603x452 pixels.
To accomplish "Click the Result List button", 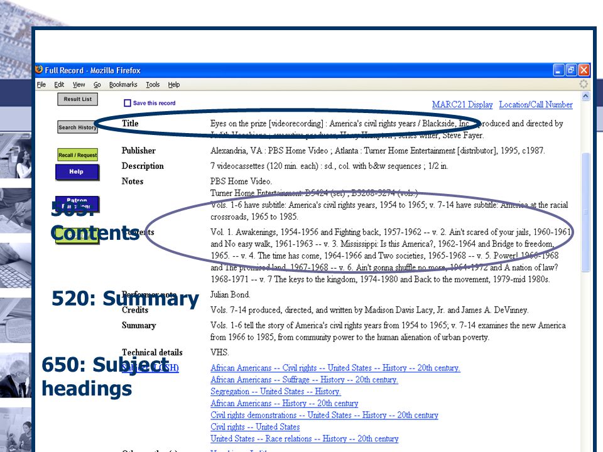I will (x=78, y=99).
